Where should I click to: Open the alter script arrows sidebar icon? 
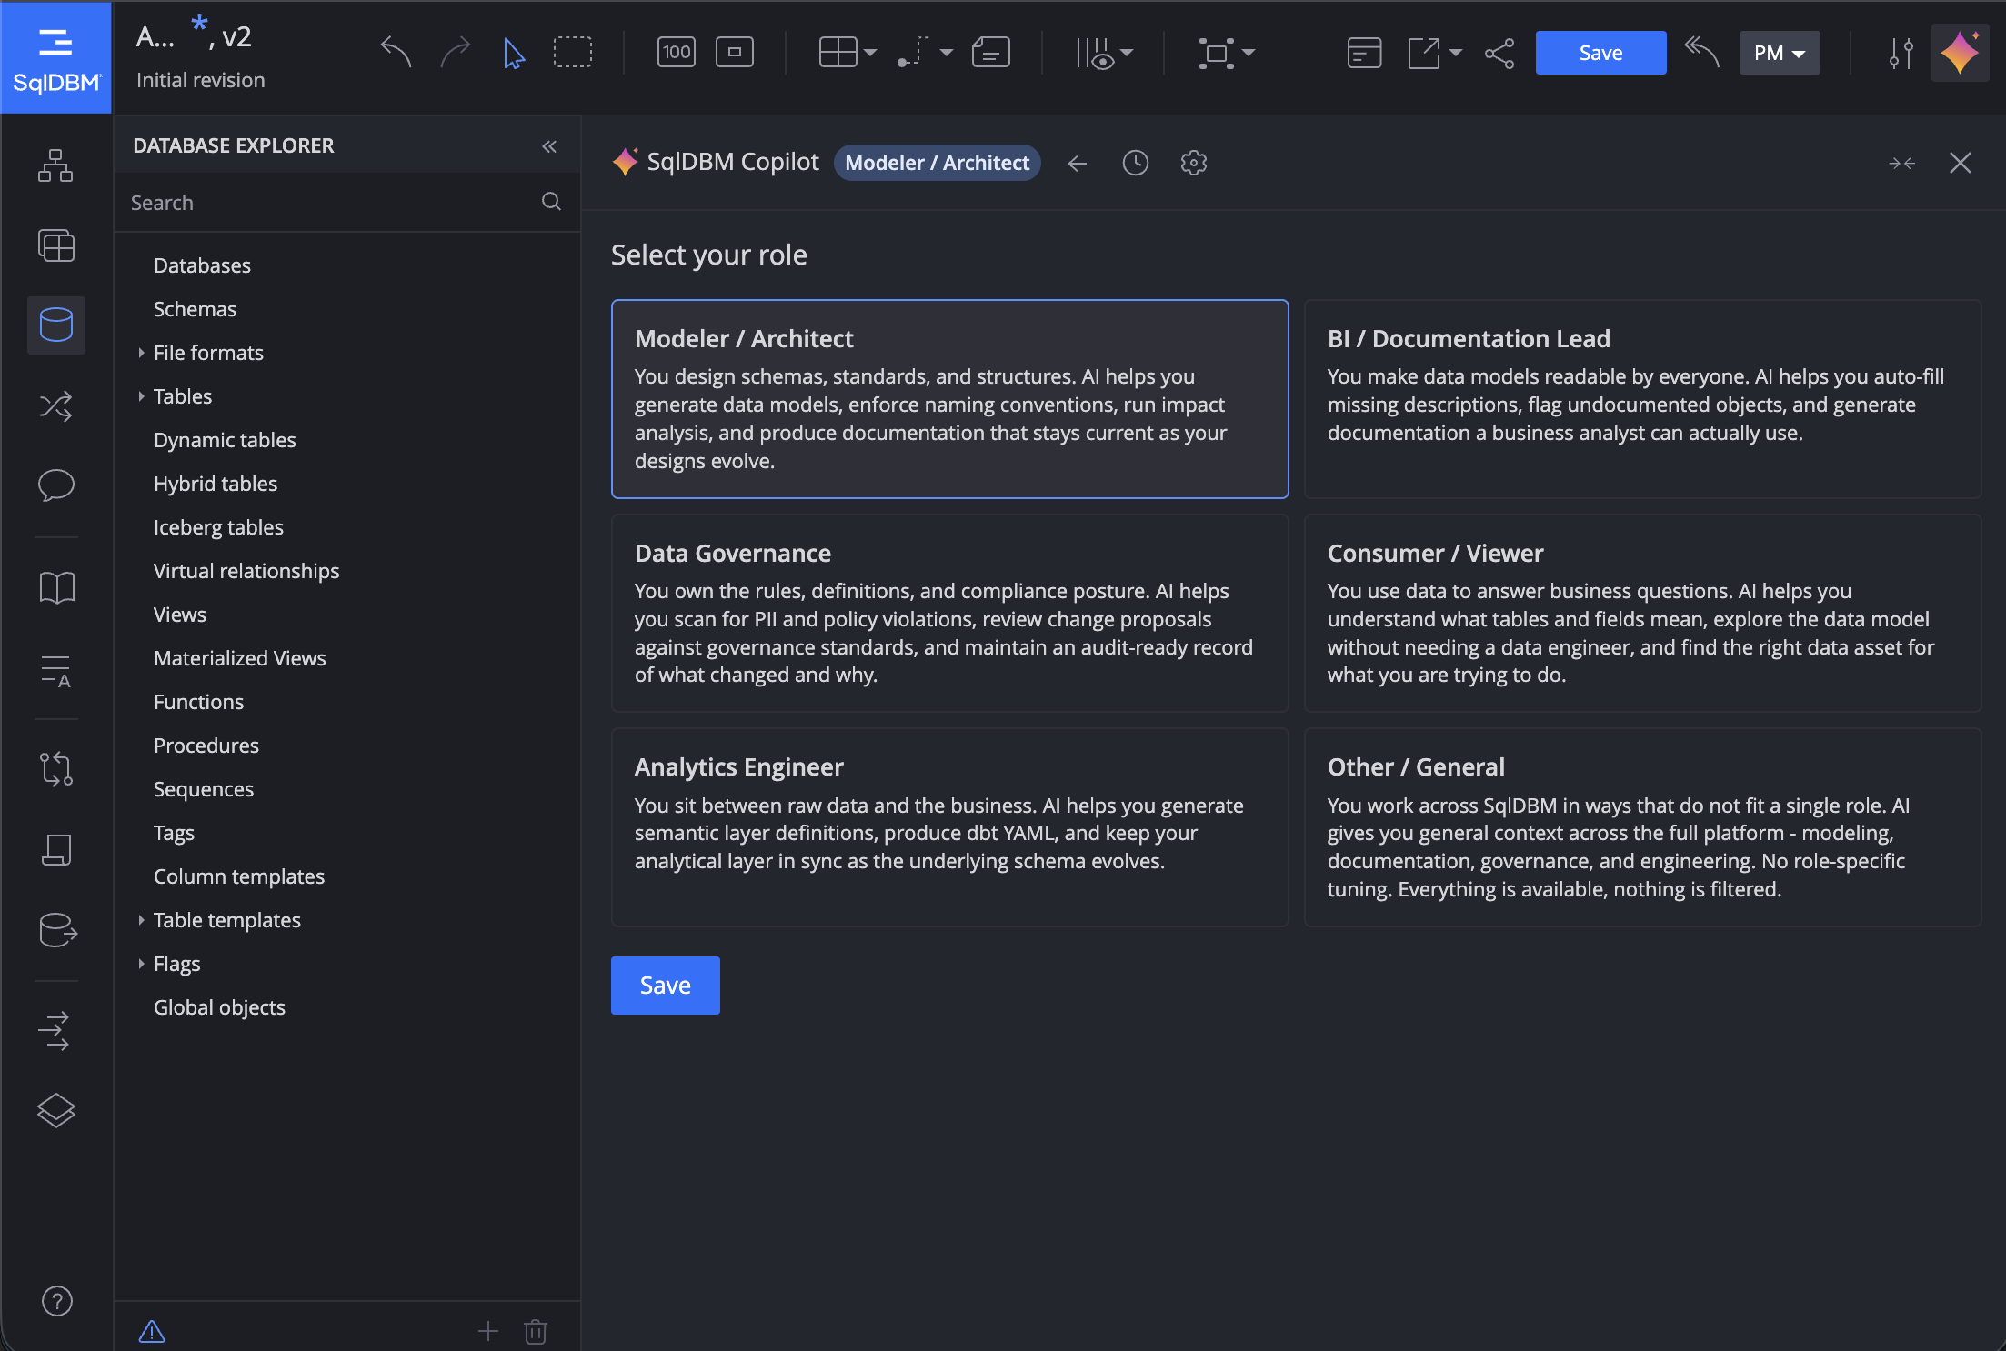(x=55, y=1031)
